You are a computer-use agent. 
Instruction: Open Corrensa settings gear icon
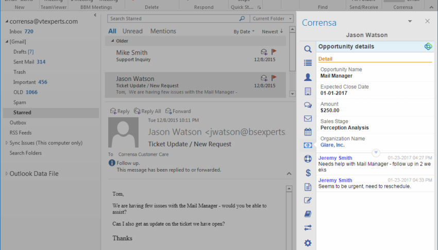click(308, 243)
